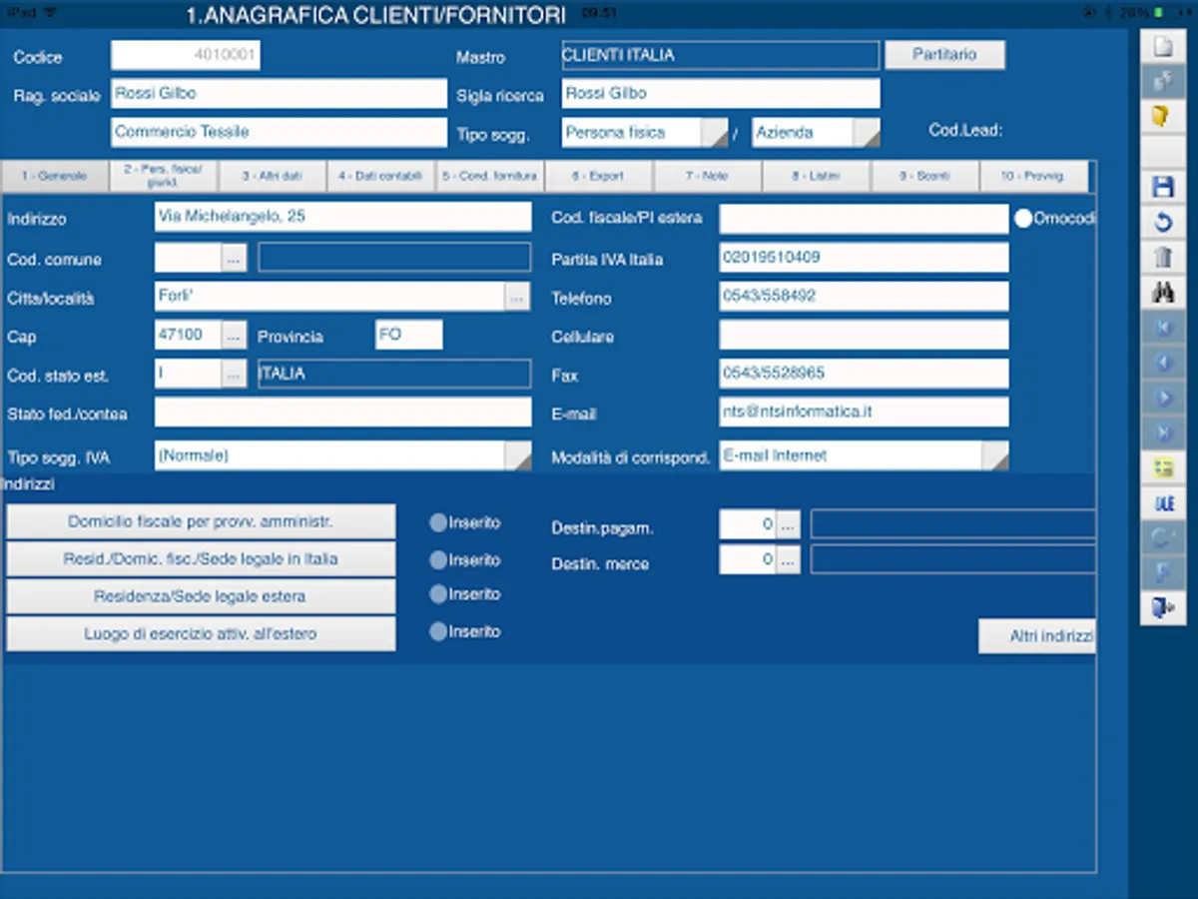Switch to 2 - Pers. fisica/giurid. tab
The width and height of the screenshot is (1198, 899).
[x=164, y=176]
